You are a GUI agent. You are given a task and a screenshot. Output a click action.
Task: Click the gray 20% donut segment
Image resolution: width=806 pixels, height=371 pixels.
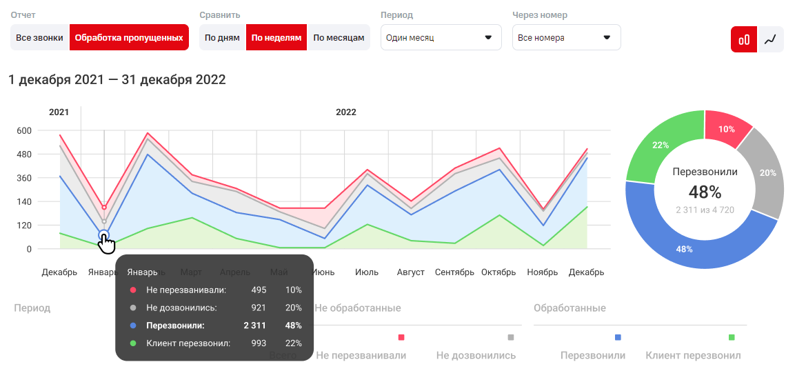[767, 173]
